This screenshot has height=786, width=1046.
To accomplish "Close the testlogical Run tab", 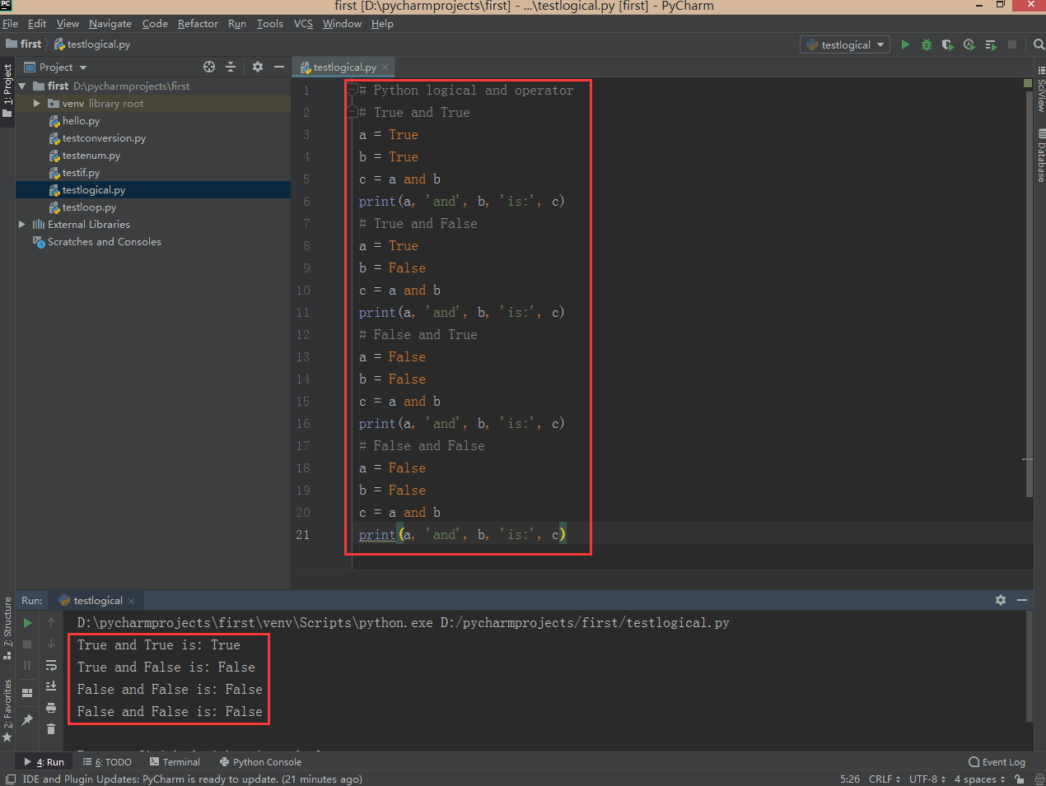I will [x=131, y=601].
